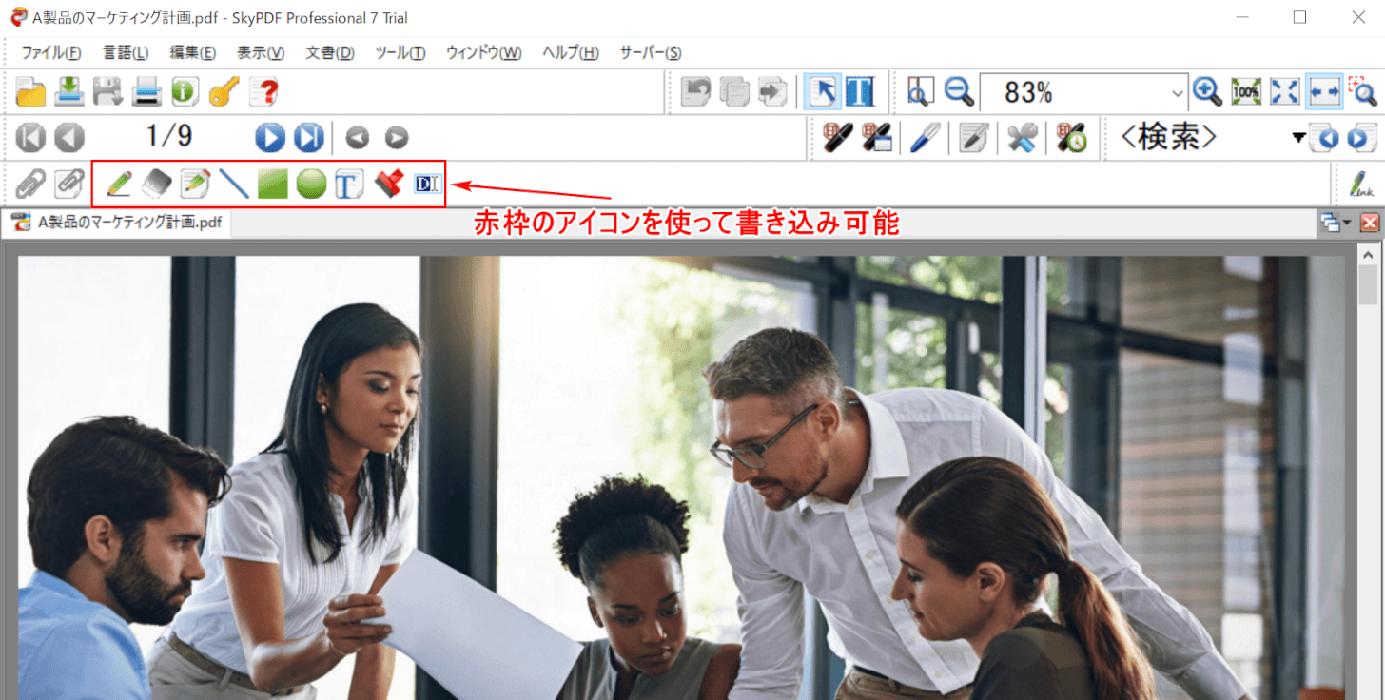Select the sticky note annotation tool
This screenshot has width=1385, height=700.
[195, 184]
